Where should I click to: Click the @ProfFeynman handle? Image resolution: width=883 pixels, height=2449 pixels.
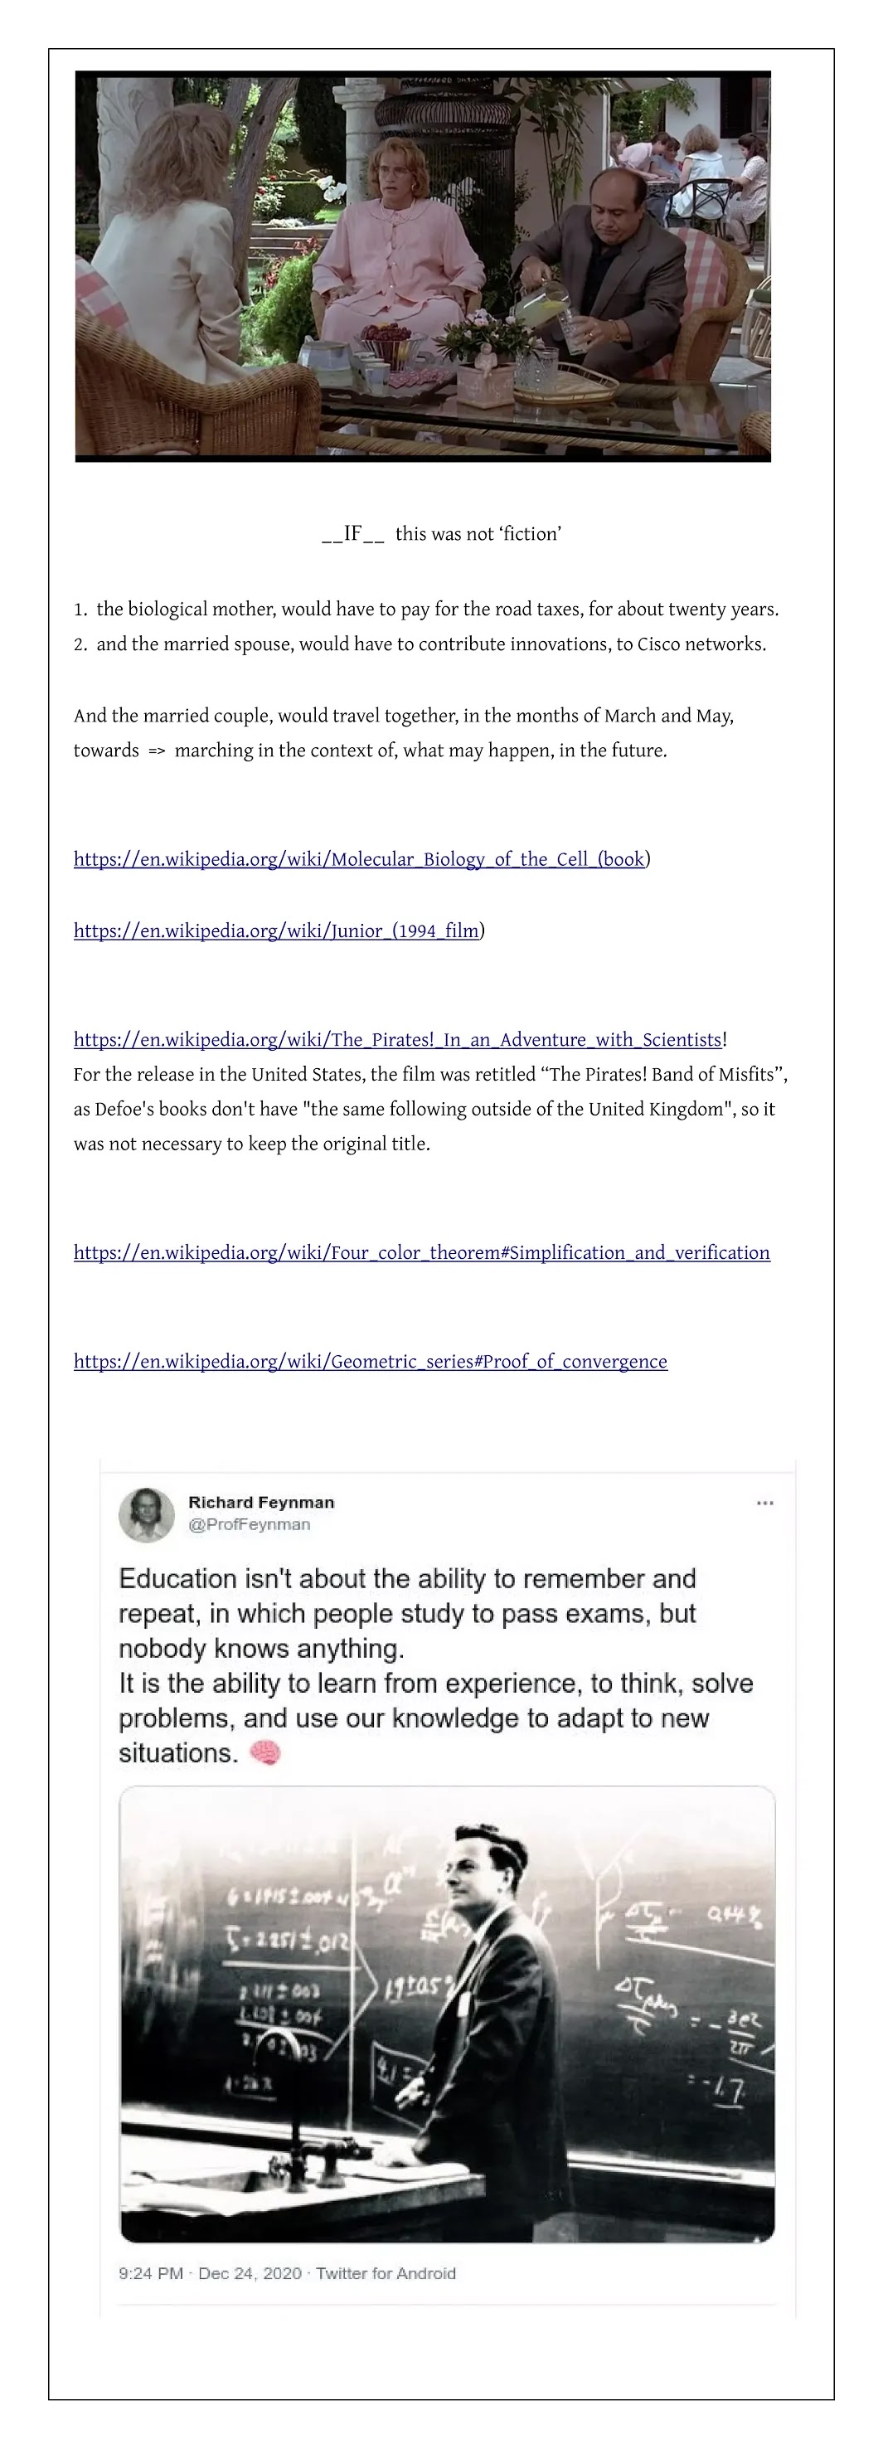[249, 1524]
